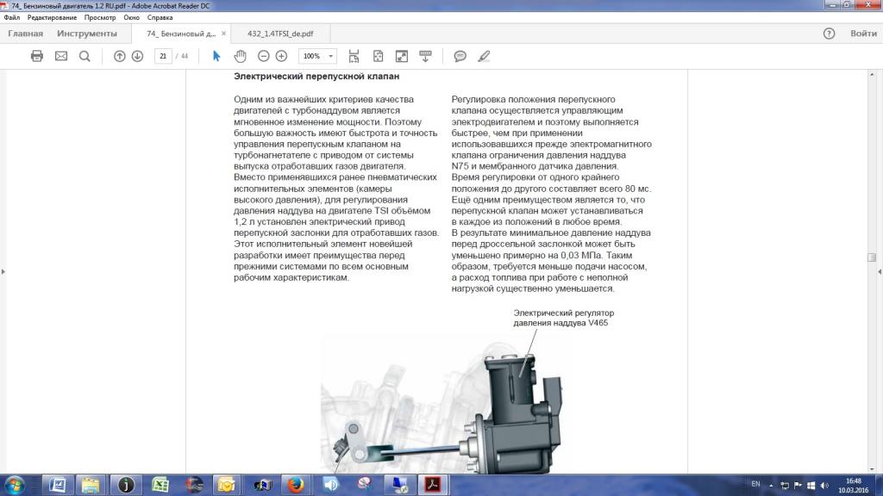The image size is (883, 496).
Task: Go to previous page arrow
Action: (119, 56)
